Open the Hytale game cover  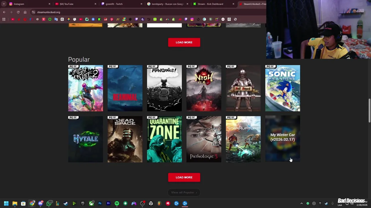pyautogui.click(x=86, y=139)
